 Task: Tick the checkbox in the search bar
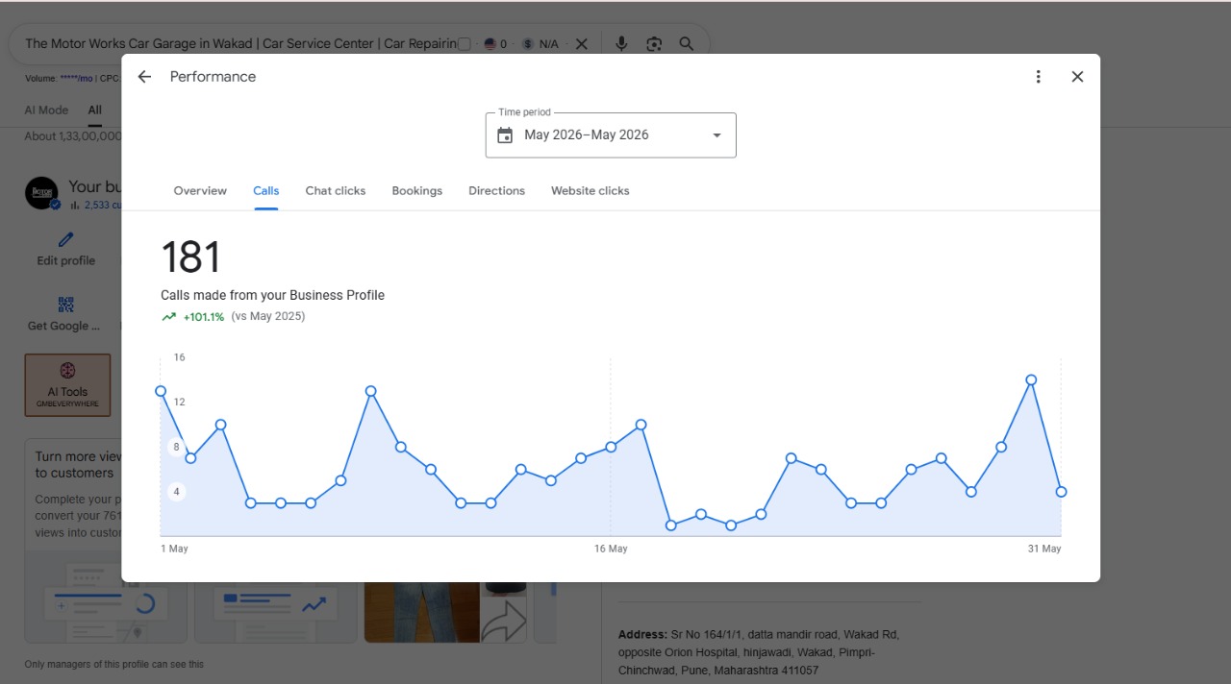click(465, 44)
